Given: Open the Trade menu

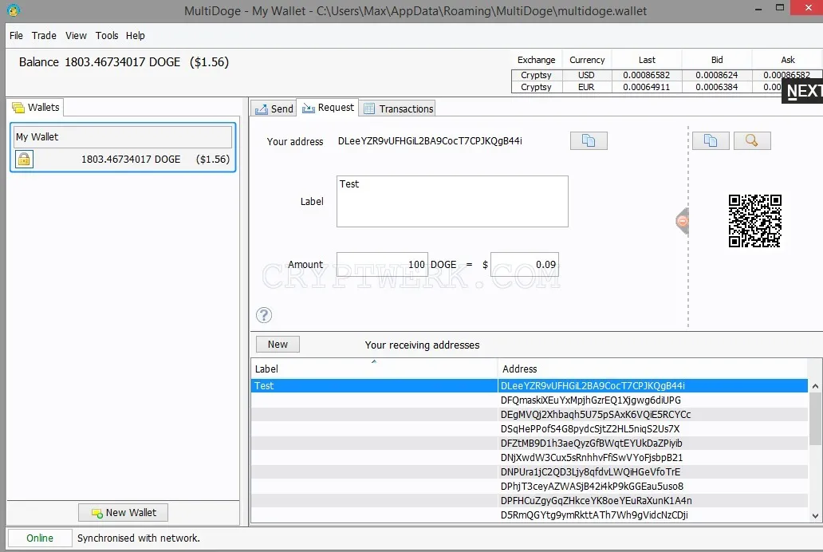Looking at the screenshot, I should (x=44, y=36).
